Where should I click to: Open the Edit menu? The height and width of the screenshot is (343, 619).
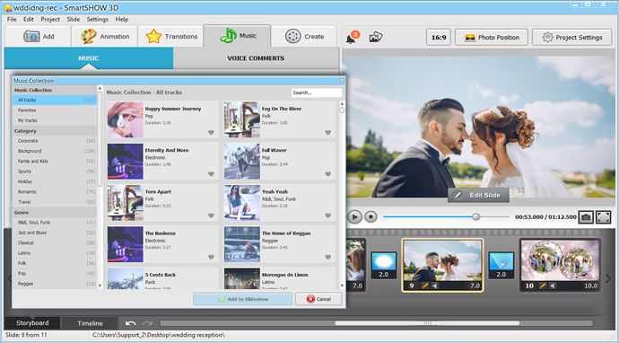[x=29, y=19]
